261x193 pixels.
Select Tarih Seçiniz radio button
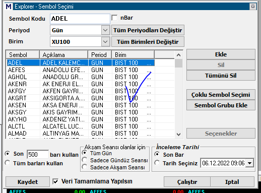tap(157, 163)
